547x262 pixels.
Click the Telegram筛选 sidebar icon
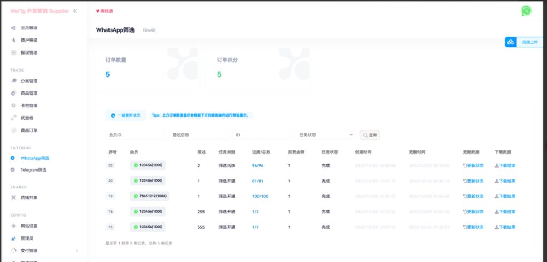click(13, 170)
